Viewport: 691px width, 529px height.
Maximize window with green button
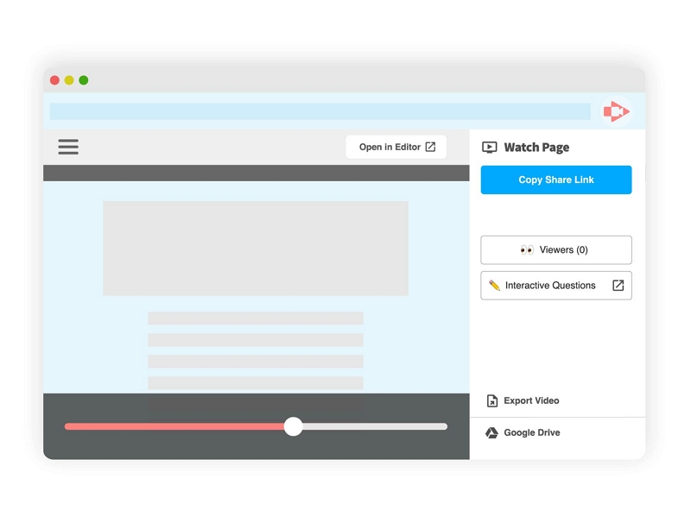(x=83, y=80)
